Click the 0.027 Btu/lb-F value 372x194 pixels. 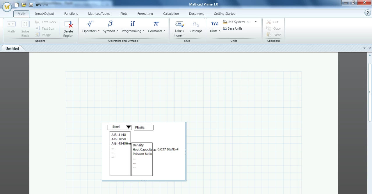168,150
